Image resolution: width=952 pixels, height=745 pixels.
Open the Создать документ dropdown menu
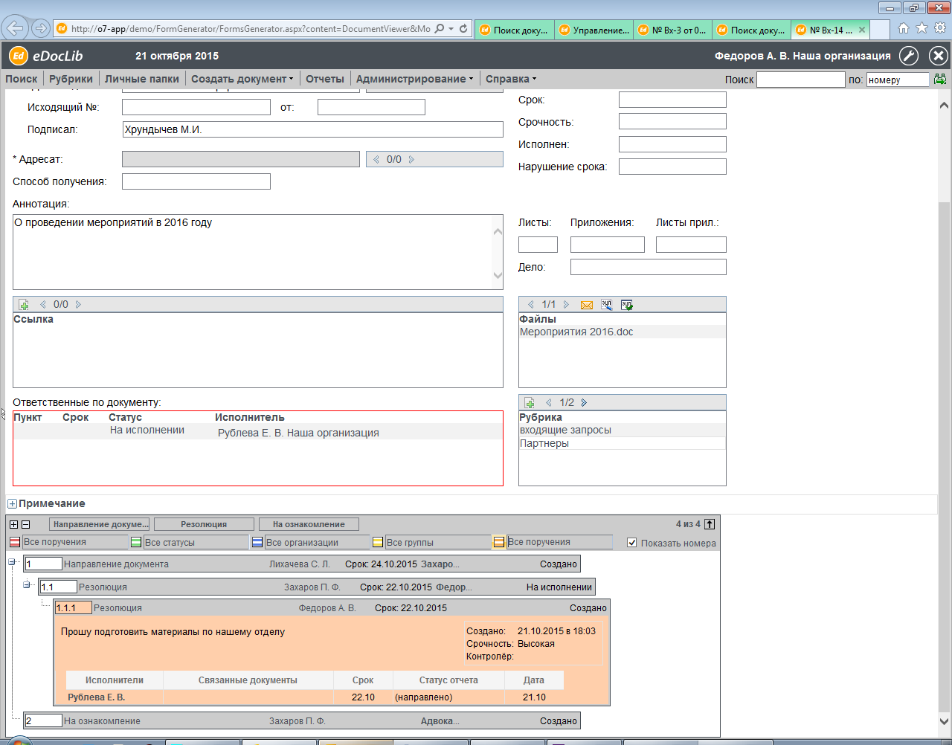tap(242, 79)
